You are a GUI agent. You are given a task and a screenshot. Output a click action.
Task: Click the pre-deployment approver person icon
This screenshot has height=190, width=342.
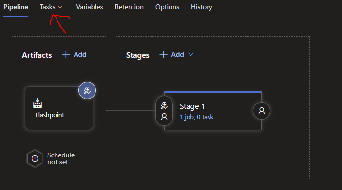(164, 117)
